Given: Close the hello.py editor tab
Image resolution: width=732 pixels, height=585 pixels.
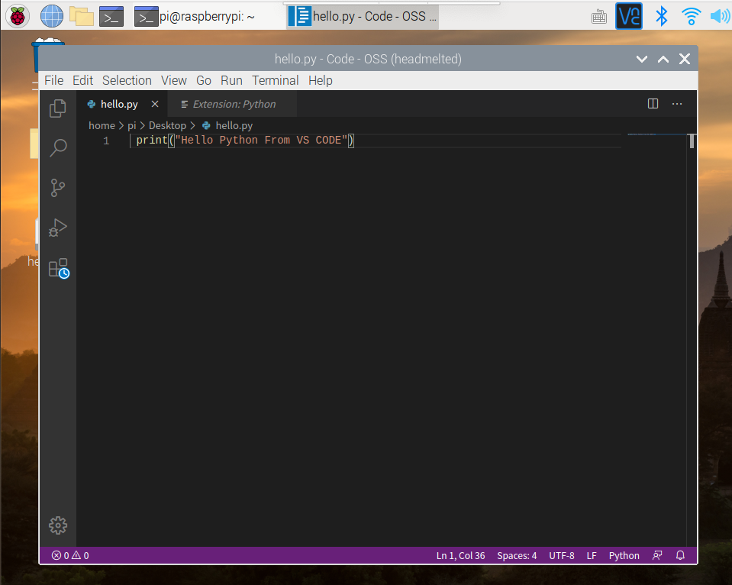Looking at the screenshot, I should point(155,104).
